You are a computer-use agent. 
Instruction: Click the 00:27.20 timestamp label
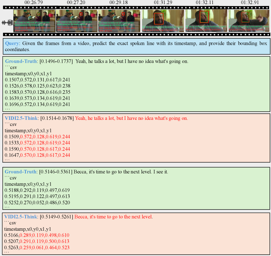pos(76,2)
